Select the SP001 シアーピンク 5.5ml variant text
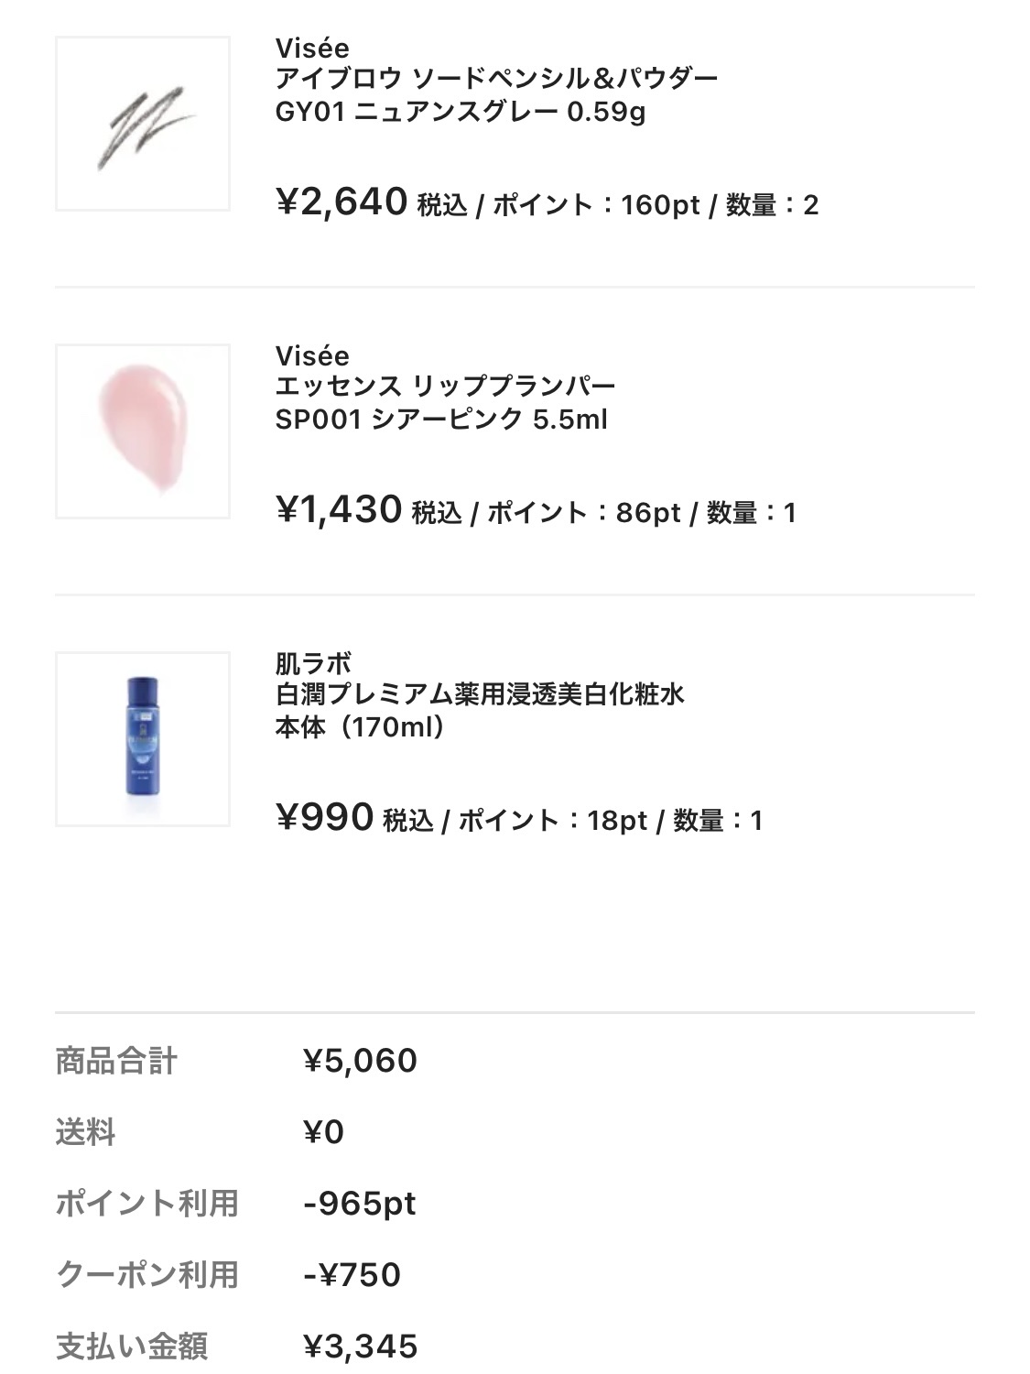Screen dimensions: 1030x1374 click(x=441, y=420)
